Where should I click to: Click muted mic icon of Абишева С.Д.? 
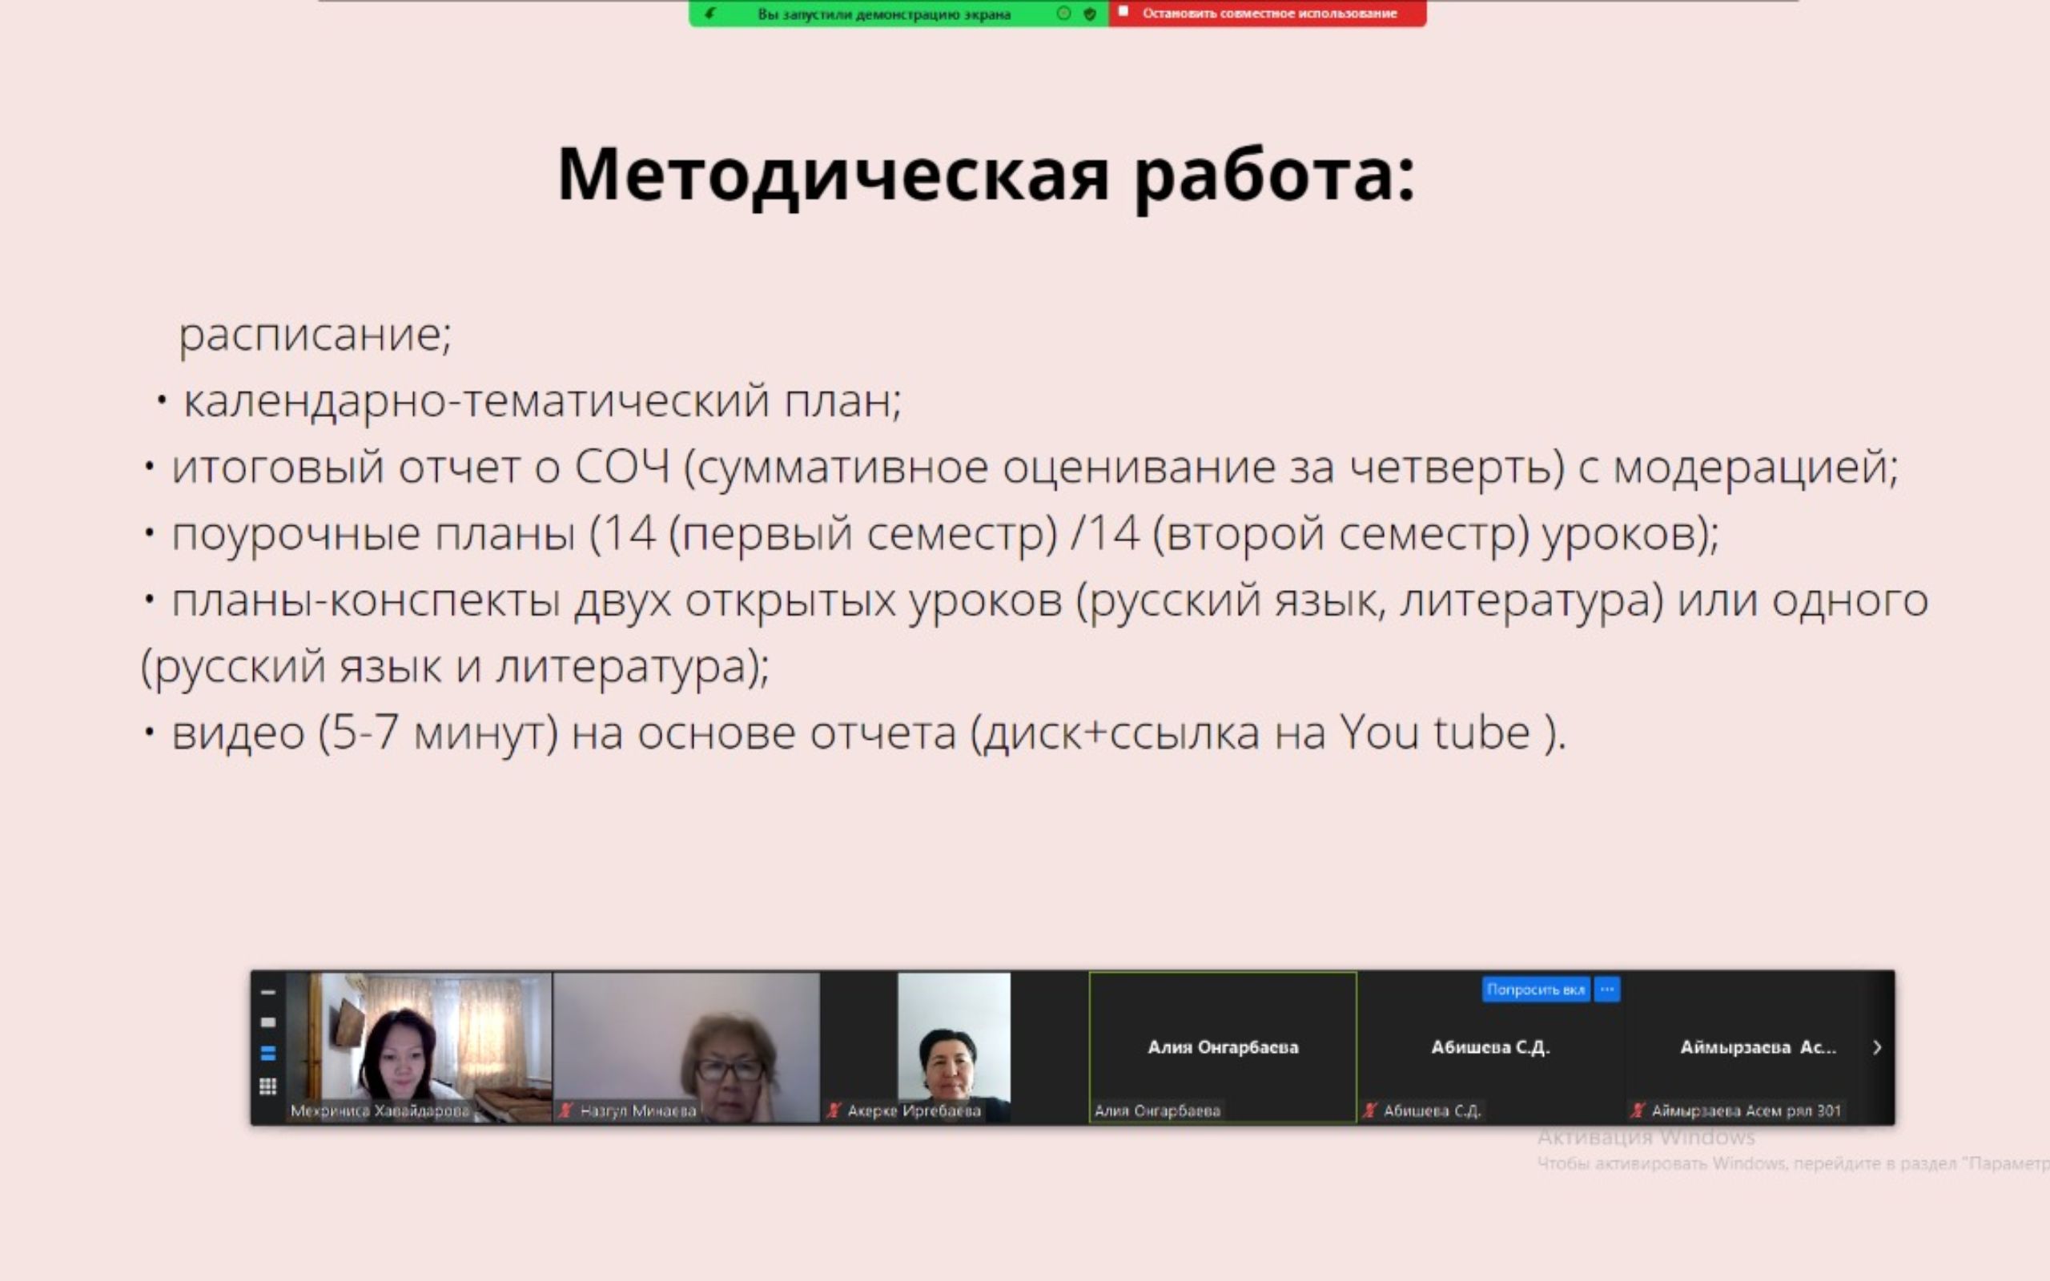coord(1370,1110)
